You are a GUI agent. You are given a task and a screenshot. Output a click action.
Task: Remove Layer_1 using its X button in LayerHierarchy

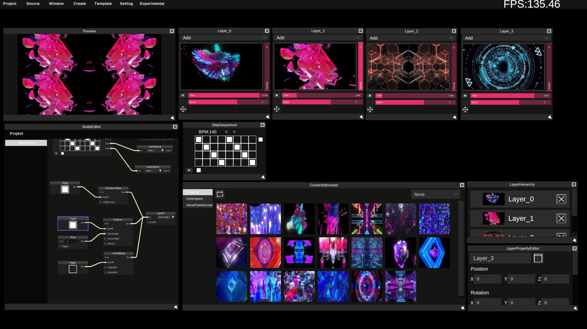click(x=562, y=218)
